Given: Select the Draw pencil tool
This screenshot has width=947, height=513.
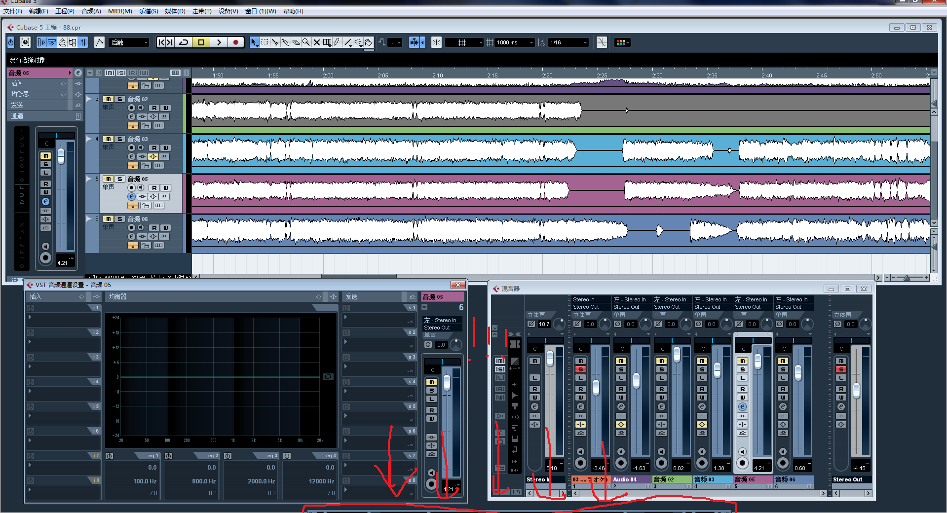Looking at the screenshot, I should 337,42.
